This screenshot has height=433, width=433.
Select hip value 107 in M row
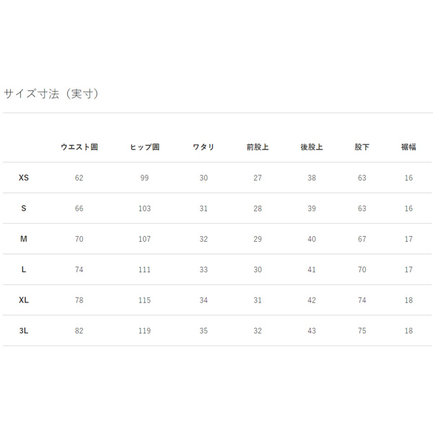[x=144, y=239]
